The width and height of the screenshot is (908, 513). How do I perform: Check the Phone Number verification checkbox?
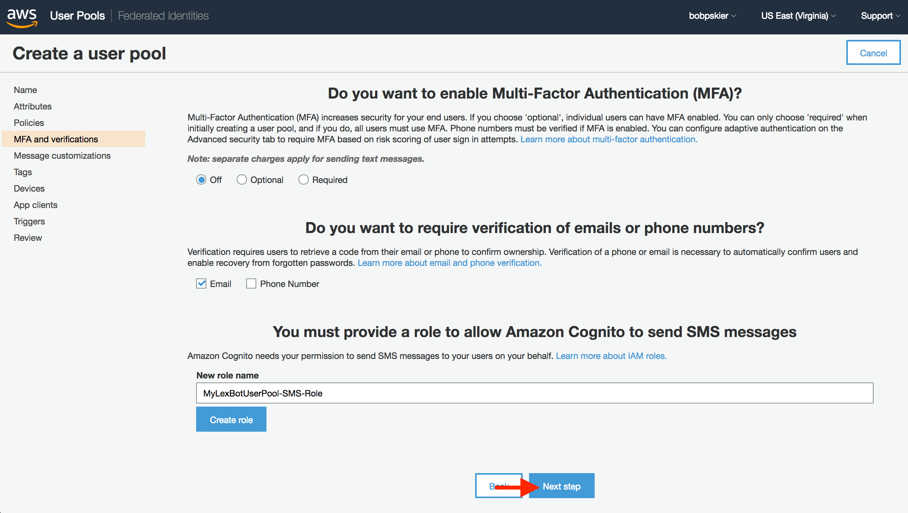251,284
